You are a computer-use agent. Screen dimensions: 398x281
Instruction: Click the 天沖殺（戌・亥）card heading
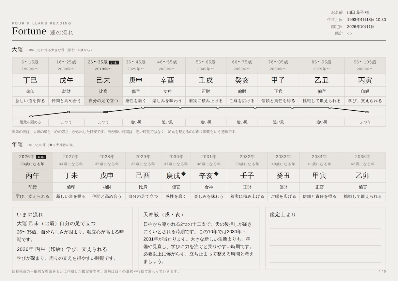[x=164, y=215]
